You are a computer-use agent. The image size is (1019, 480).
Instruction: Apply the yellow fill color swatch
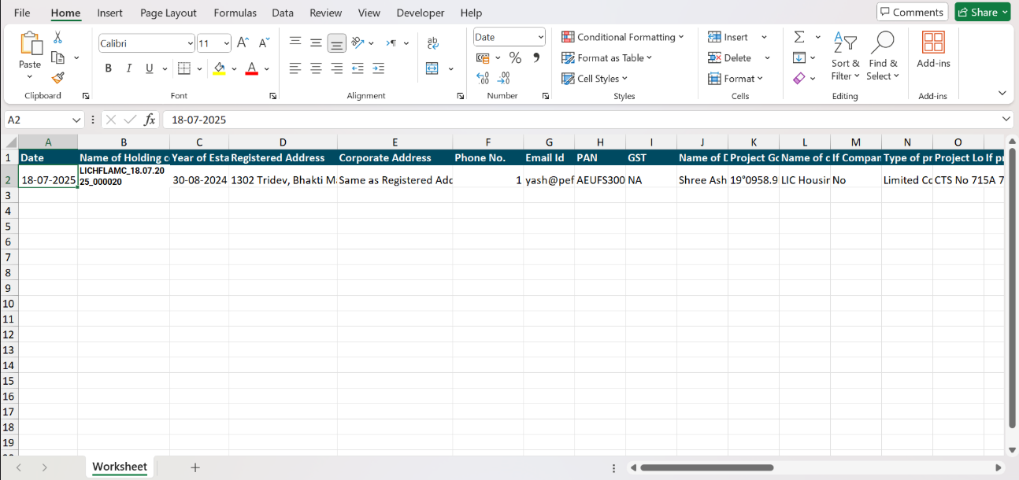[220, 68]
